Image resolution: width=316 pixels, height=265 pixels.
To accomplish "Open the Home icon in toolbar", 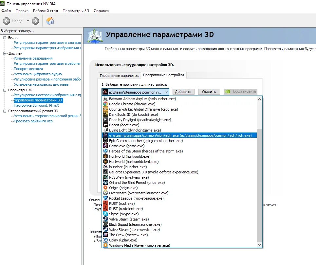I will (50, 21).
